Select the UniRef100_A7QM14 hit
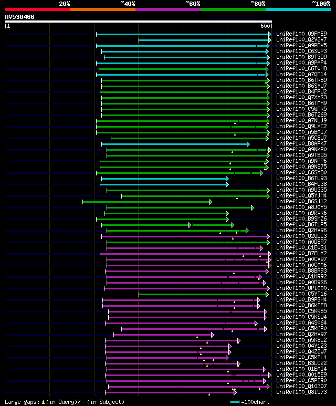This screenshot has height=406, width=336. click(x=301, y=74)
